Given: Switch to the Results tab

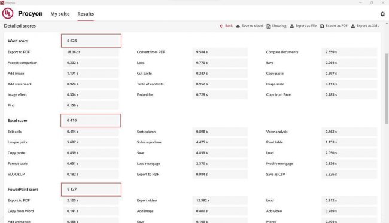Looking at the screenshot, I should click(86, 14).
